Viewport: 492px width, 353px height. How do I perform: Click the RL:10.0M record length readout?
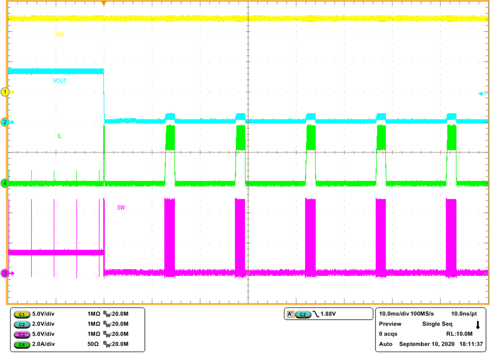coord(459,334)
